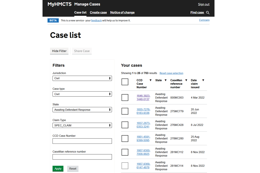Open the Notice of change tab
Viewport: 260px width, 173px height.
122,12
